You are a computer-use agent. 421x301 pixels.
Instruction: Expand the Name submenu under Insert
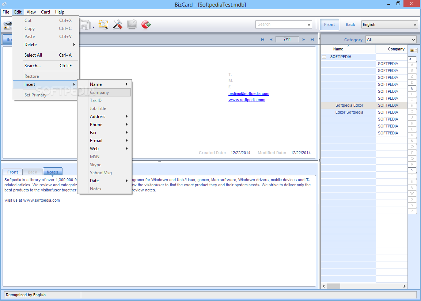tap(105, 84)
